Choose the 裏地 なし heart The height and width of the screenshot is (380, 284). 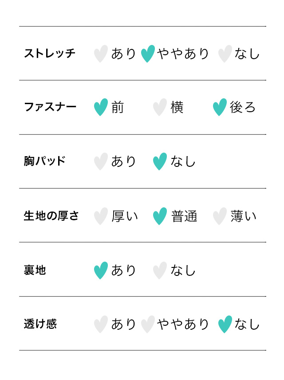point(160,271)
